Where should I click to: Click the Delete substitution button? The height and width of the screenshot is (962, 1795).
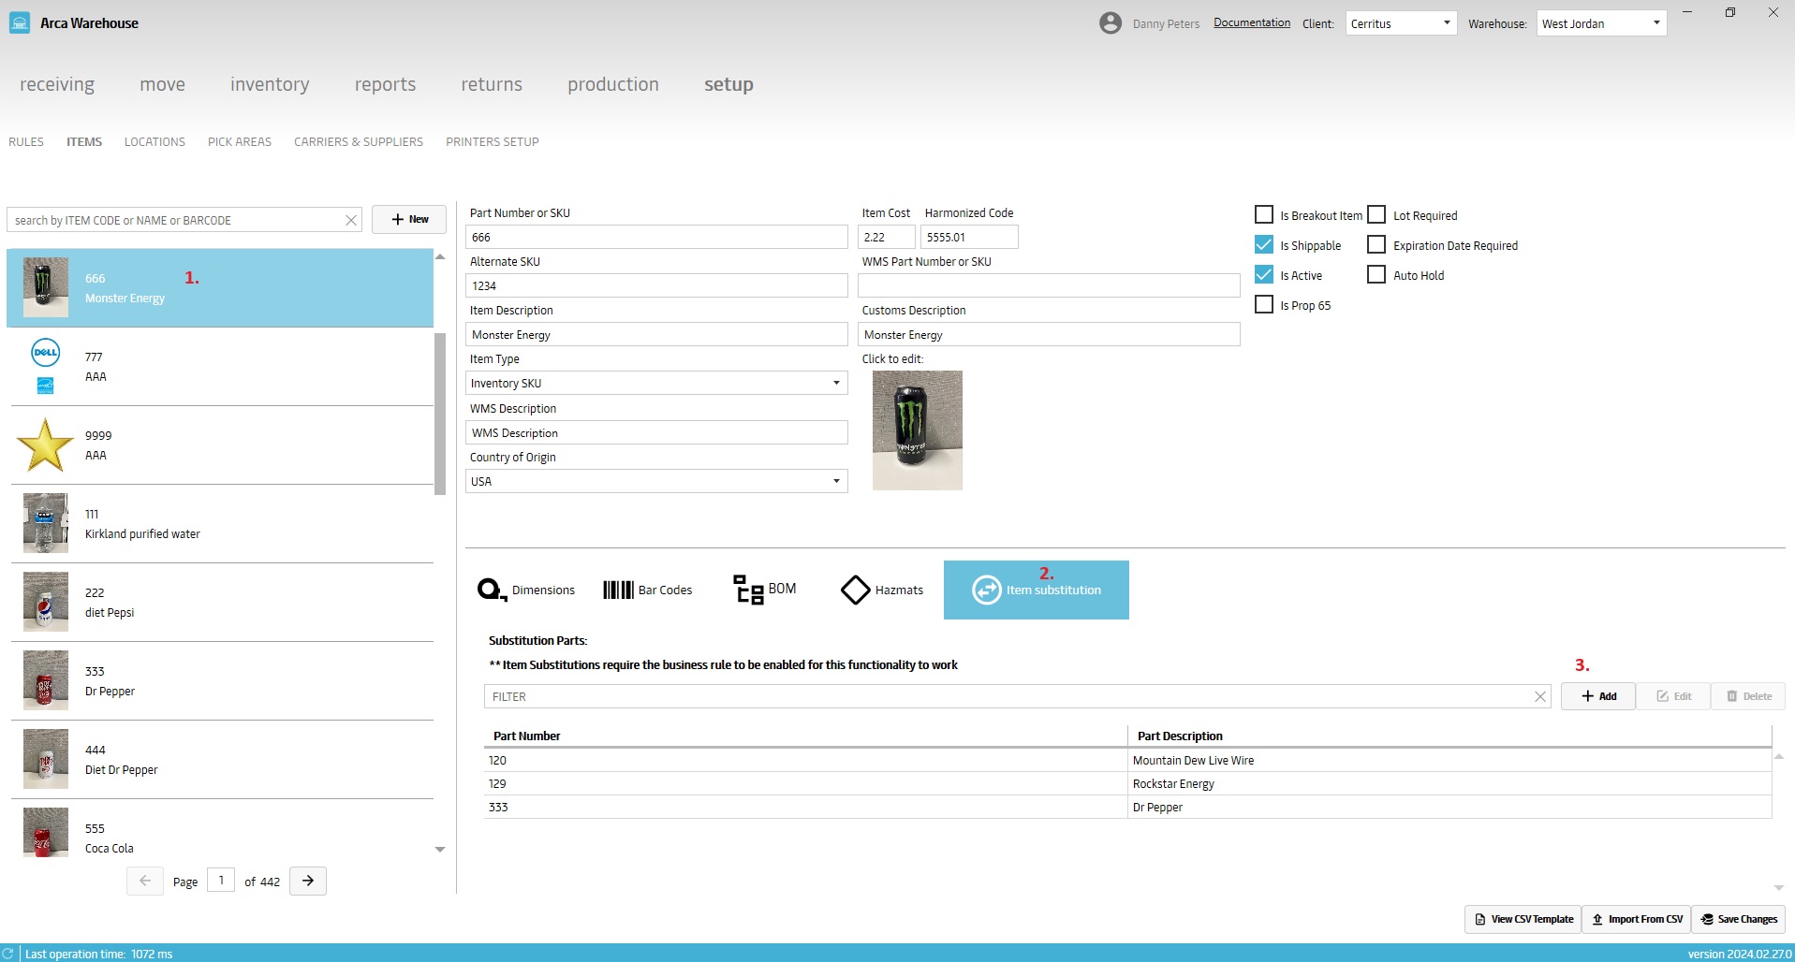point(1748,696)
